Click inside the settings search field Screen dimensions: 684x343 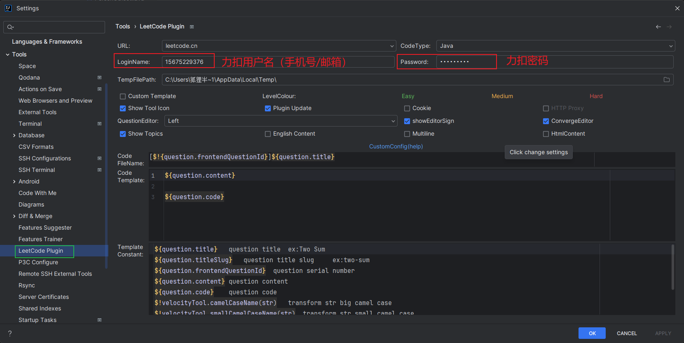[x=54, y=27]
